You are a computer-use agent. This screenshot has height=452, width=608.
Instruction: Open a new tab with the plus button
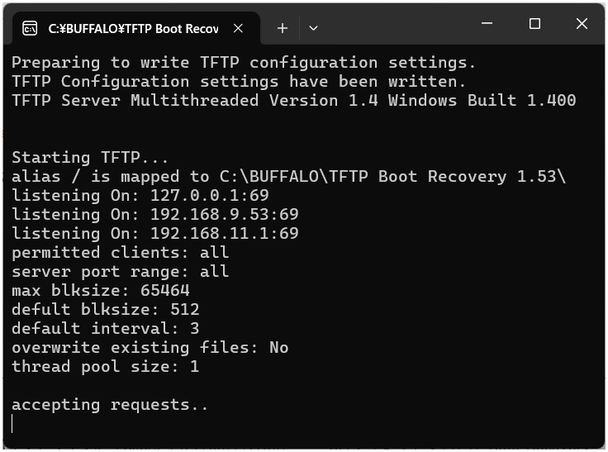coord(283,28)
